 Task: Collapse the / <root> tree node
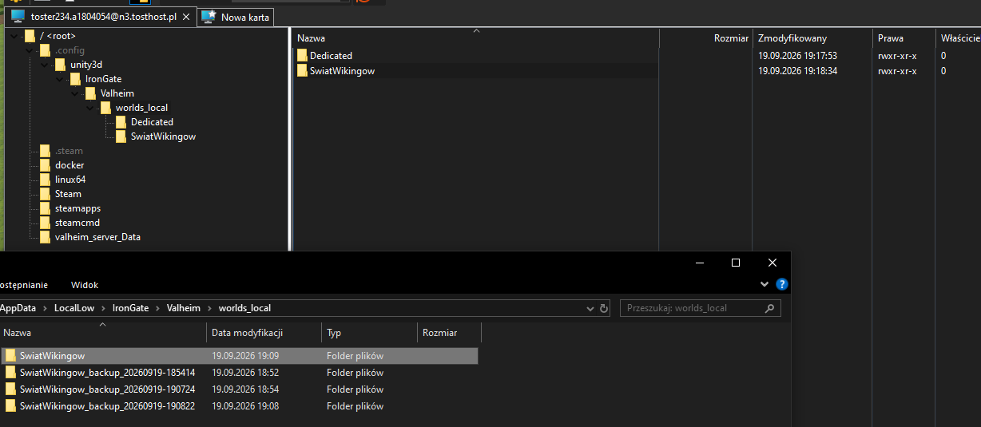14,36
